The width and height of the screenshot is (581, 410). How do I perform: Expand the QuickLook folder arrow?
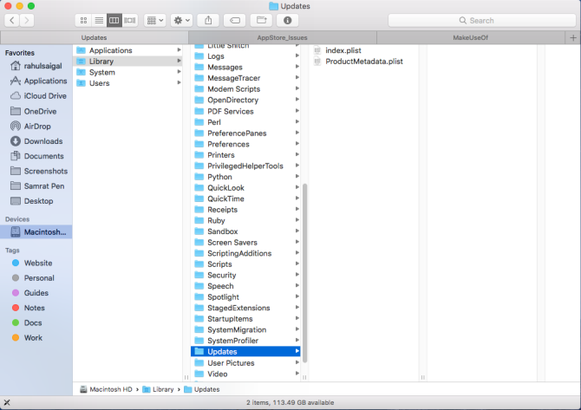pos(297,187)
